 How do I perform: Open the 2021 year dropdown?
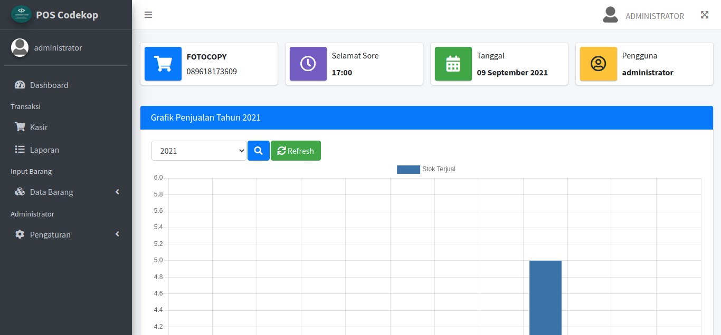199,151
